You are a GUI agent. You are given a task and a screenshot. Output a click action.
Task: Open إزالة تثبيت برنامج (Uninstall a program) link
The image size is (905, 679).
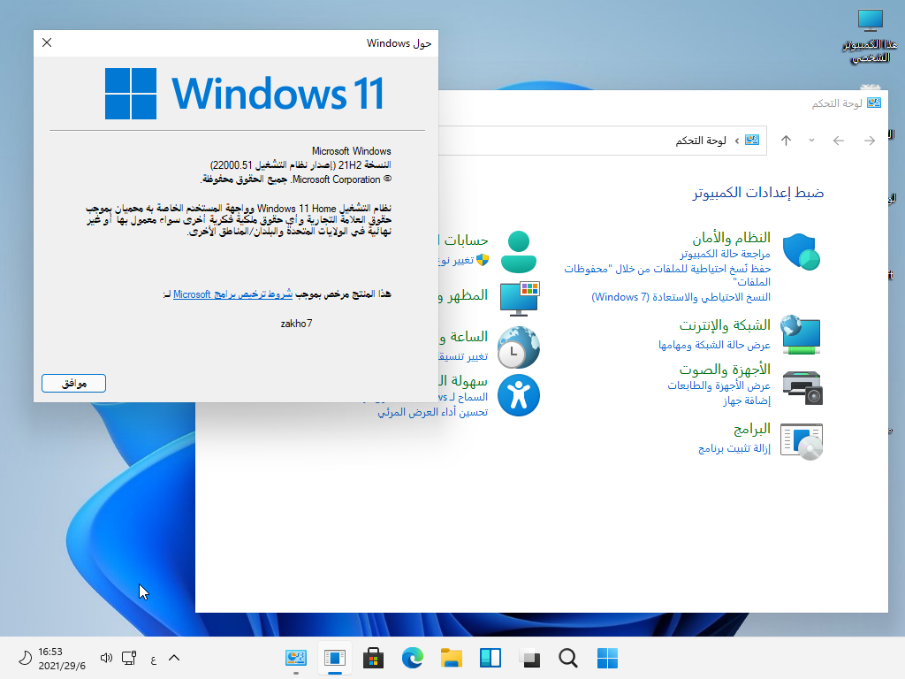(734, 448)
